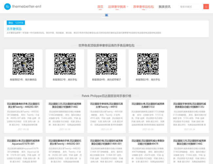
Task: Click the date under the 5153J article
Action: [148, 129]
